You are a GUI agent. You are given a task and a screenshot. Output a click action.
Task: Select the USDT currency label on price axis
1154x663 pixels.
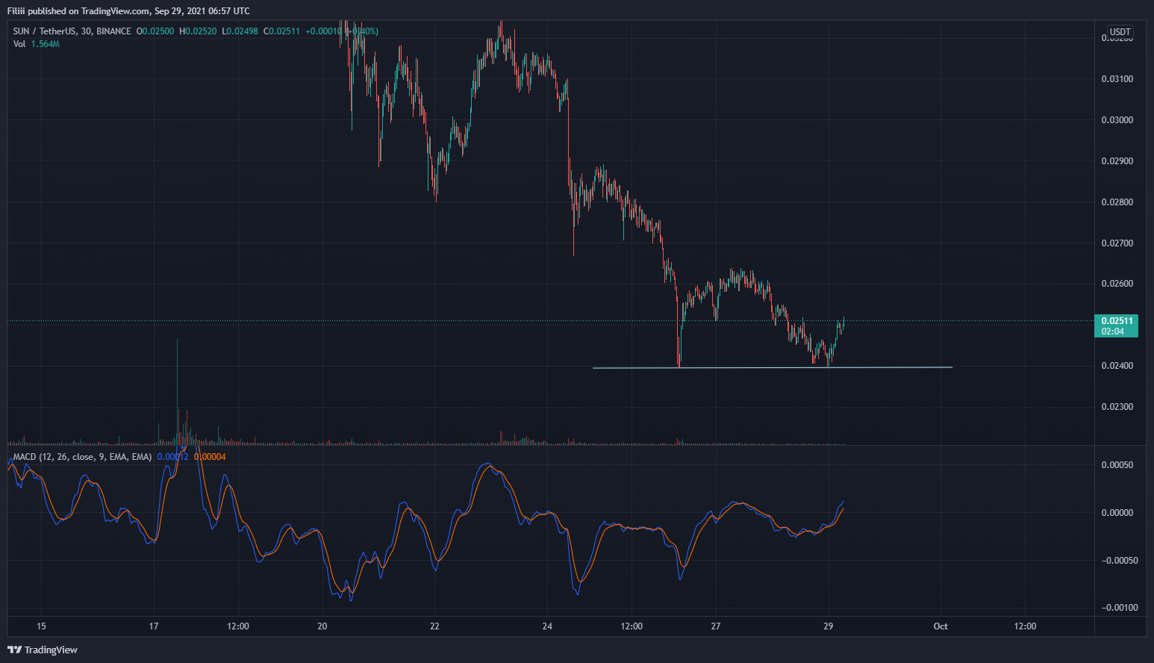point(1120,32)
